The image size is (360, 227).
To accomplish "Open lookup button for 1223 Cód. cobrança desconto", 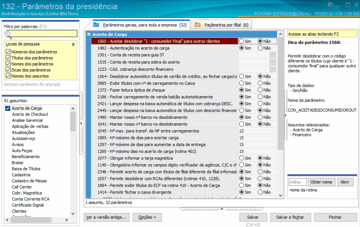I will coord(272,69).
